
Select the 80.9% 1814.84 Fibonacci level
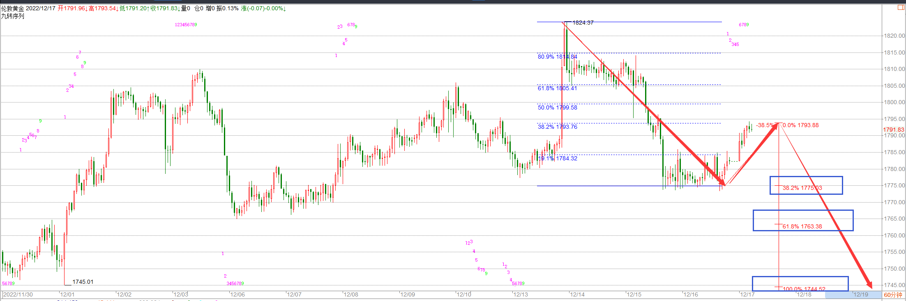point(558,57)
